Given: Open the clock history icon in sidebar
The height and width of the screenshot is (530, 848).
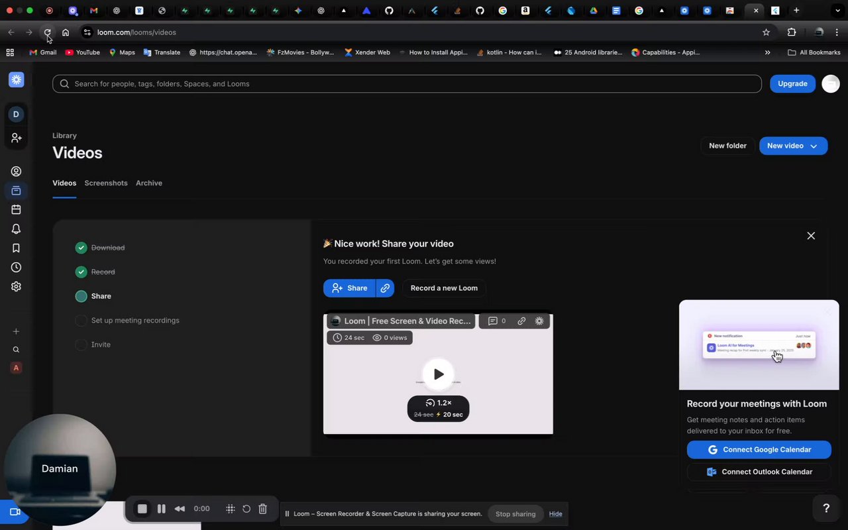Looking at the screenshot, I should coord(17,268).
